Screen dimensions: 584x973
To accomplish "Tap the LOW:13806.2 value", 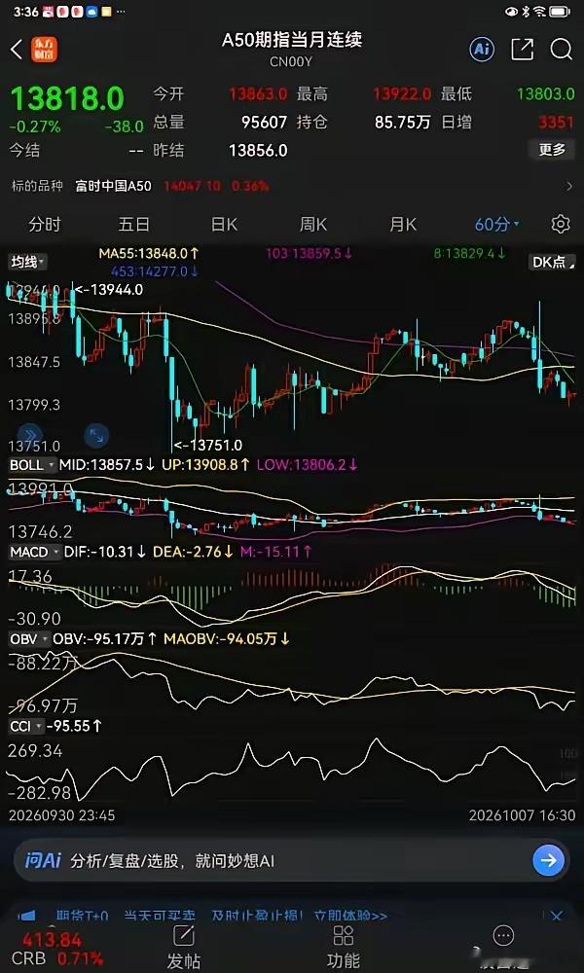I will point(308,465).
